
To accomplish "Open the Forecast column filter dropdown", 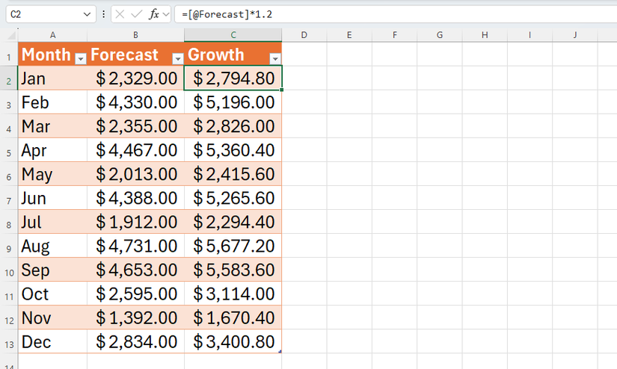I will [x=178, y=59].
